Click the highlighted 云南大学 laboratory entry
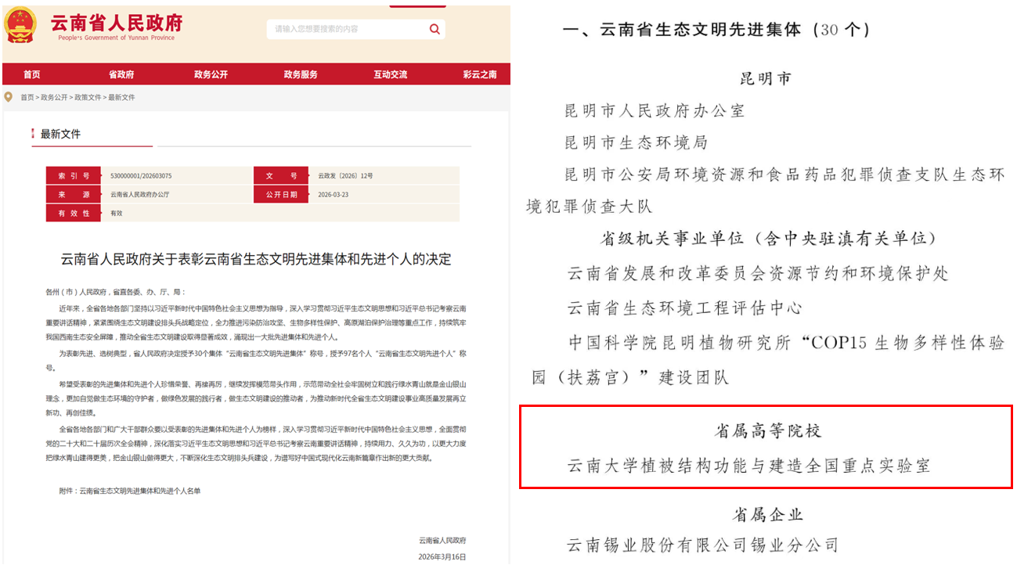1017x565 pixels. 748,466
